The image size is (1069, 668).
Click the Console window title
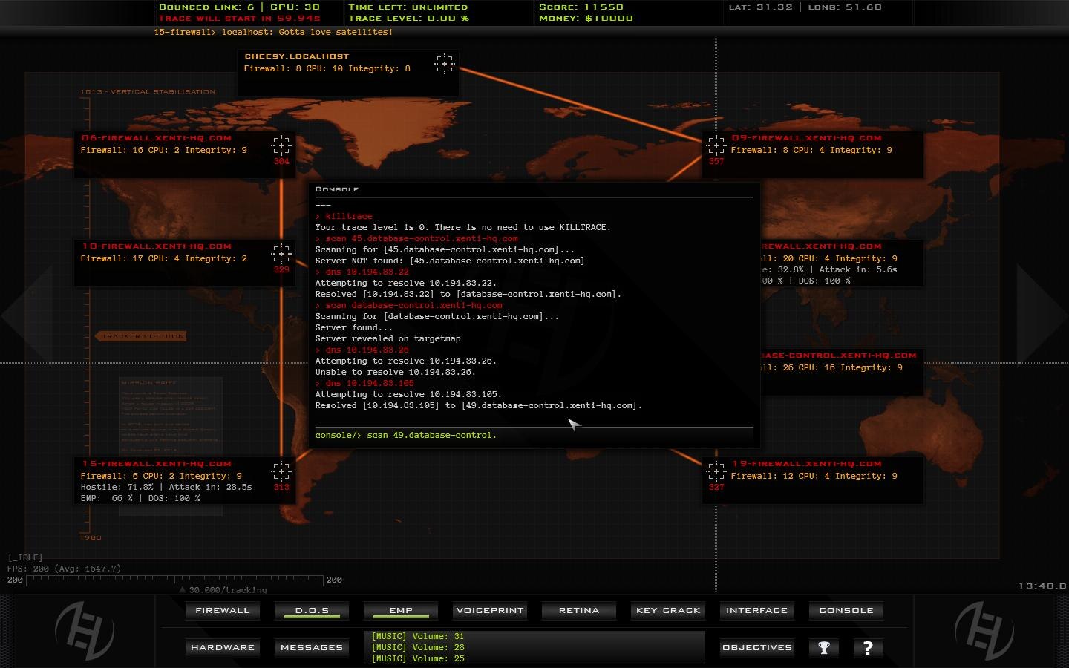(x=337, y=189)
